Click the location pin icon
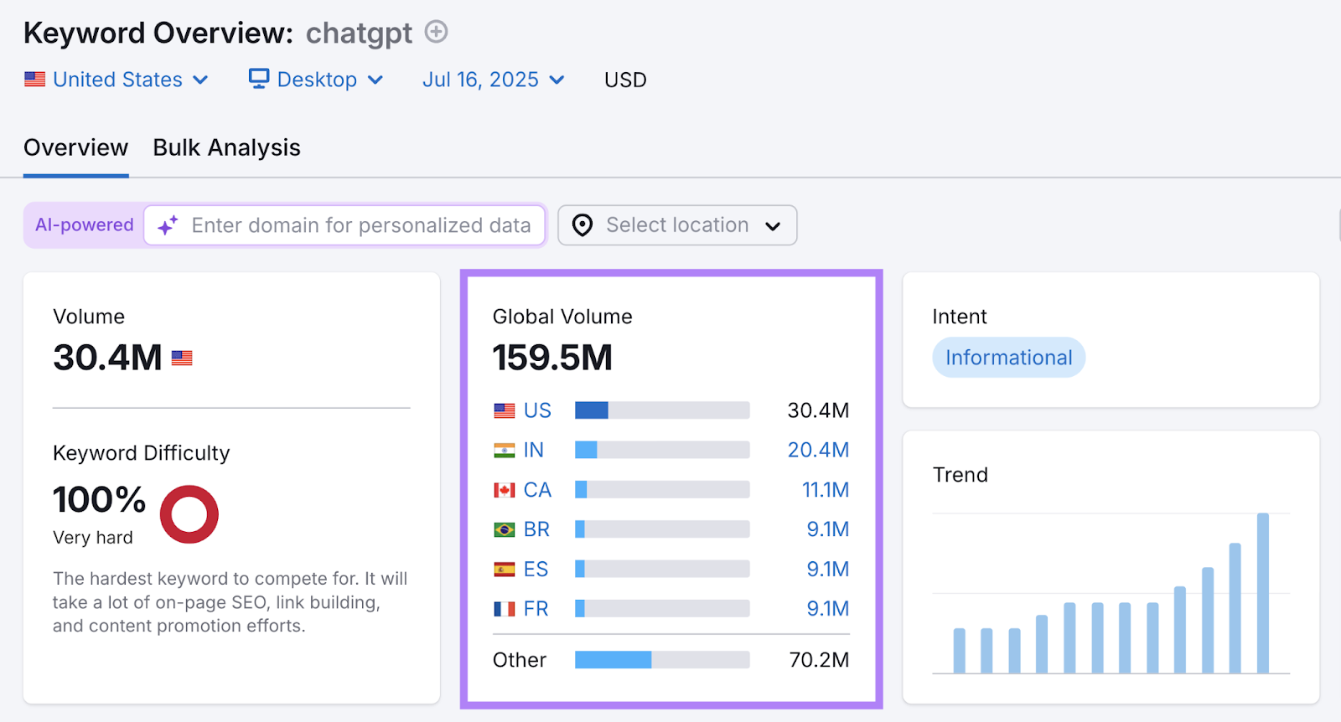The image size is (1341, 722). point(582,225)
